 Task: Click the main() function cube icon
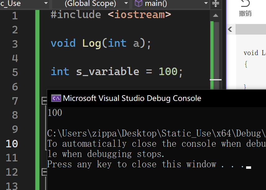[139, 4]
